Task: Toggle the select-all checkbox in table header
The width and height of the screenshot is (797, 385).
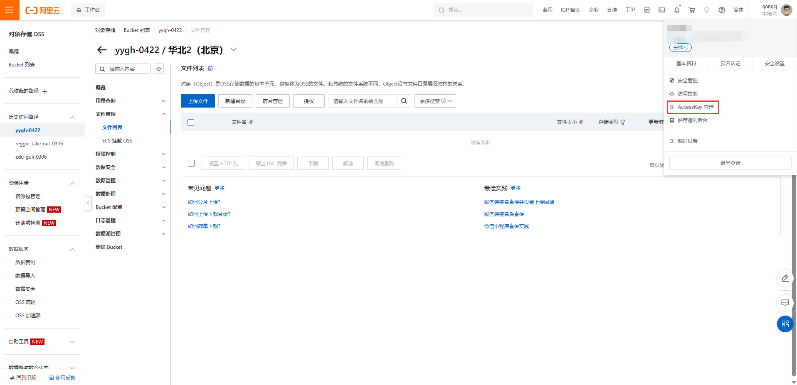Action: (191, 123)
